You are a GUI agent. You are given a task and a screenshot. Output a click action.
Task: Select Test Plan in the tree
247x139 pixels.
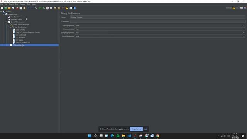point(8,12)
